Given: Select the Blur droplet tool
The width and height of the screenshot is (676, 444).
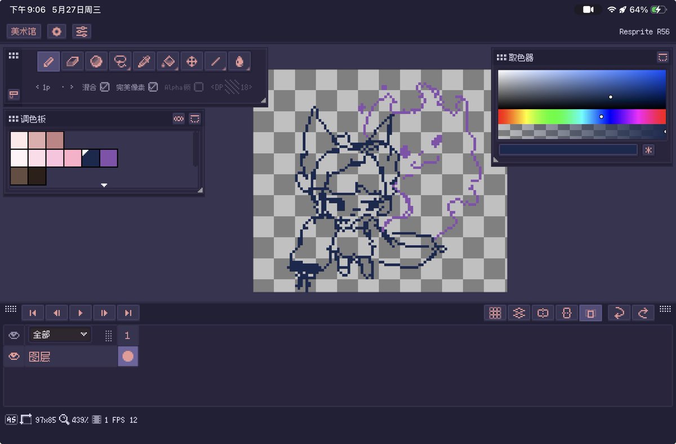Looking at the screenshot, I should point(239,61).
